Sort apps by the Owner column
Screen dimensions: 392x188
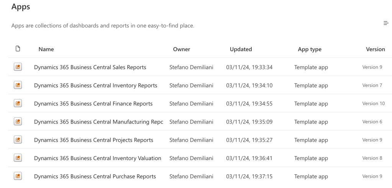click(182, 49)
